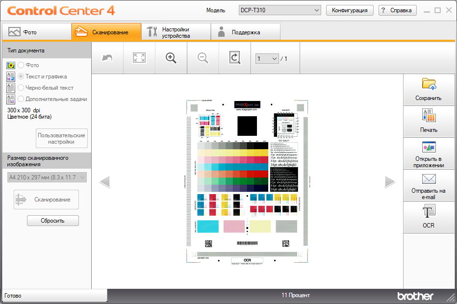The width and height of the screenshot is (457, 304).
Task: Select the Фото radio button
Action: coord(21,65)
